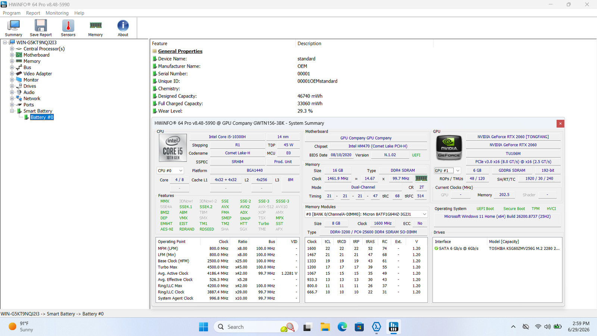Expand Central Processor(s) tree node

point(12,49)
